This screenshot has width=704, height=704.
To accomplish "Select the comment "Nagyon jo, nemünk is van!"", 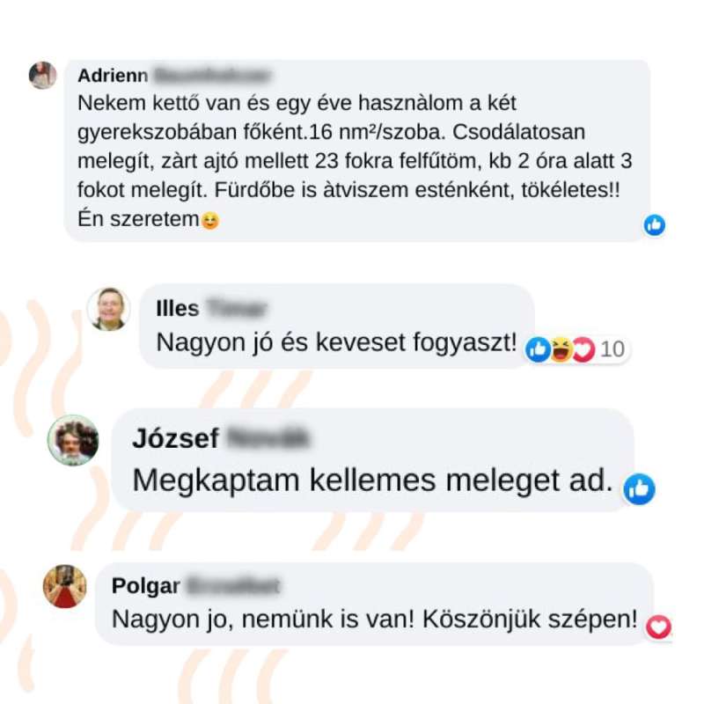I will (263, 620).
